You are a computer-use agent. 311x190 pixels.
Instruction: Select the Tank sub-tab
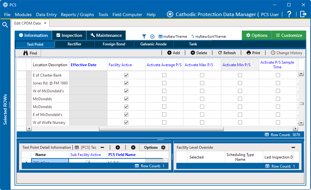pos(193,44)
